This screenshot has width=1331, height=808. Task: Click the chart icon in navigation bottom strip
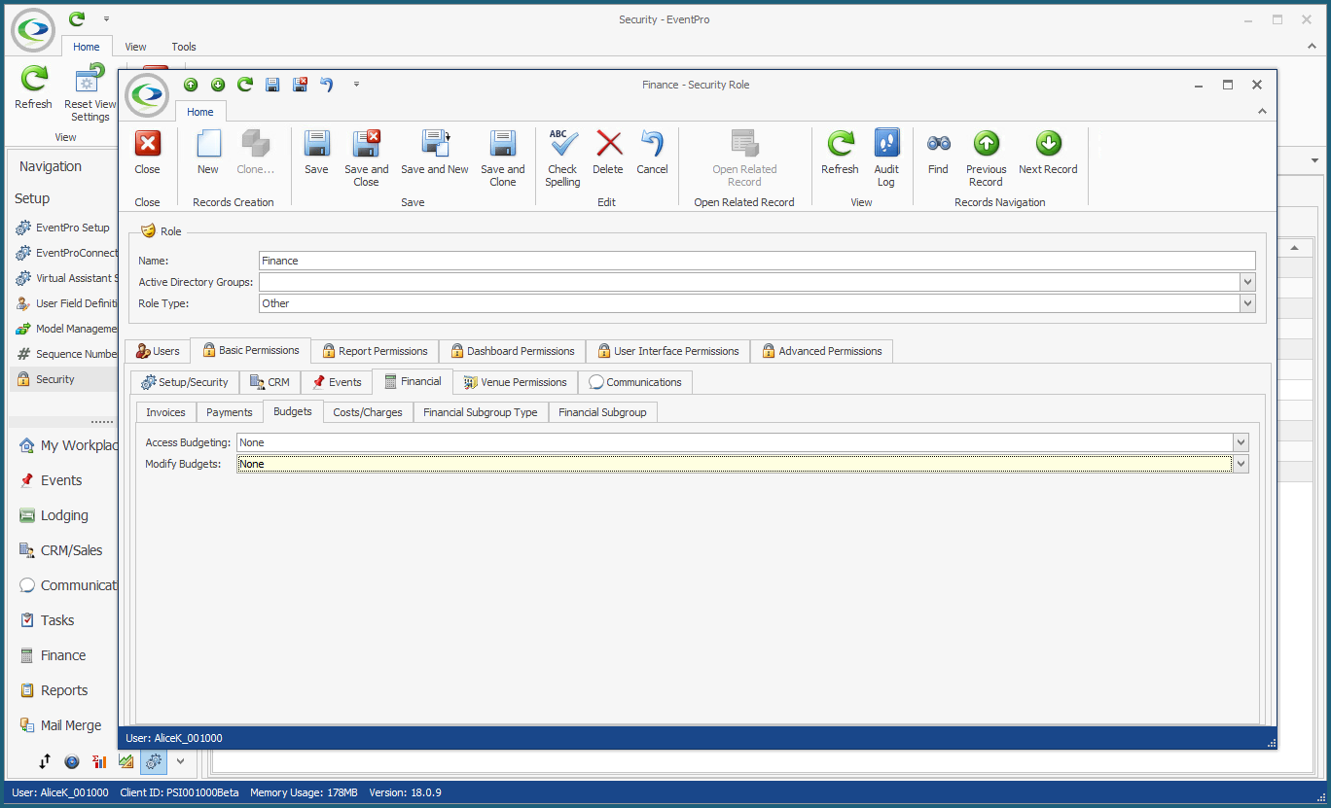[x=126, y=761]
